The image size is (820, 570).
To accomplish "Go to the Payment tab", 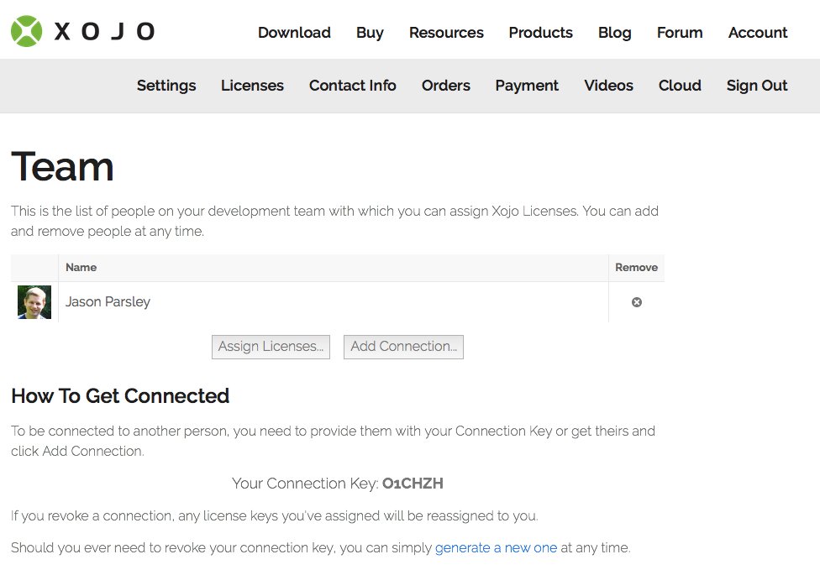I will pyautogui.click(x=527, y=85).
